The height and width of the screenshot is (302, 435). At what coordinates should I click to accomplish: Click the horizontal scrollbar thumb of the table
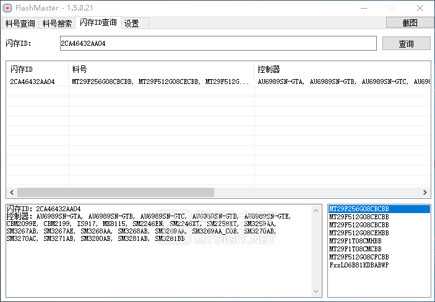coord(116,192)
